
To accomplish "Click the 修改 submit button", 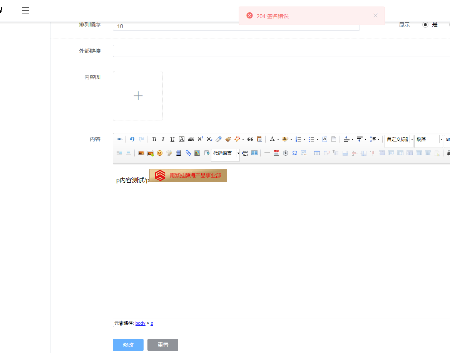I will tap(128, 345).
